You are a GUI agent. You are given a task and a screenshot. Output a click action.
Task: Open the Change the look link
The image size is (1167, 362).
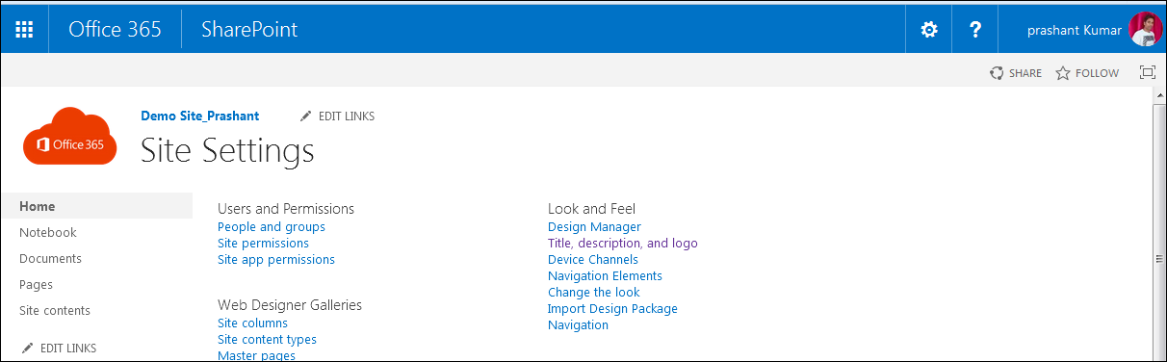594,292
